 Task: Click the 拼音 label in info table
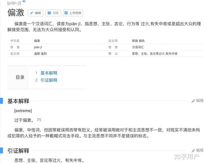click(15, 47)
